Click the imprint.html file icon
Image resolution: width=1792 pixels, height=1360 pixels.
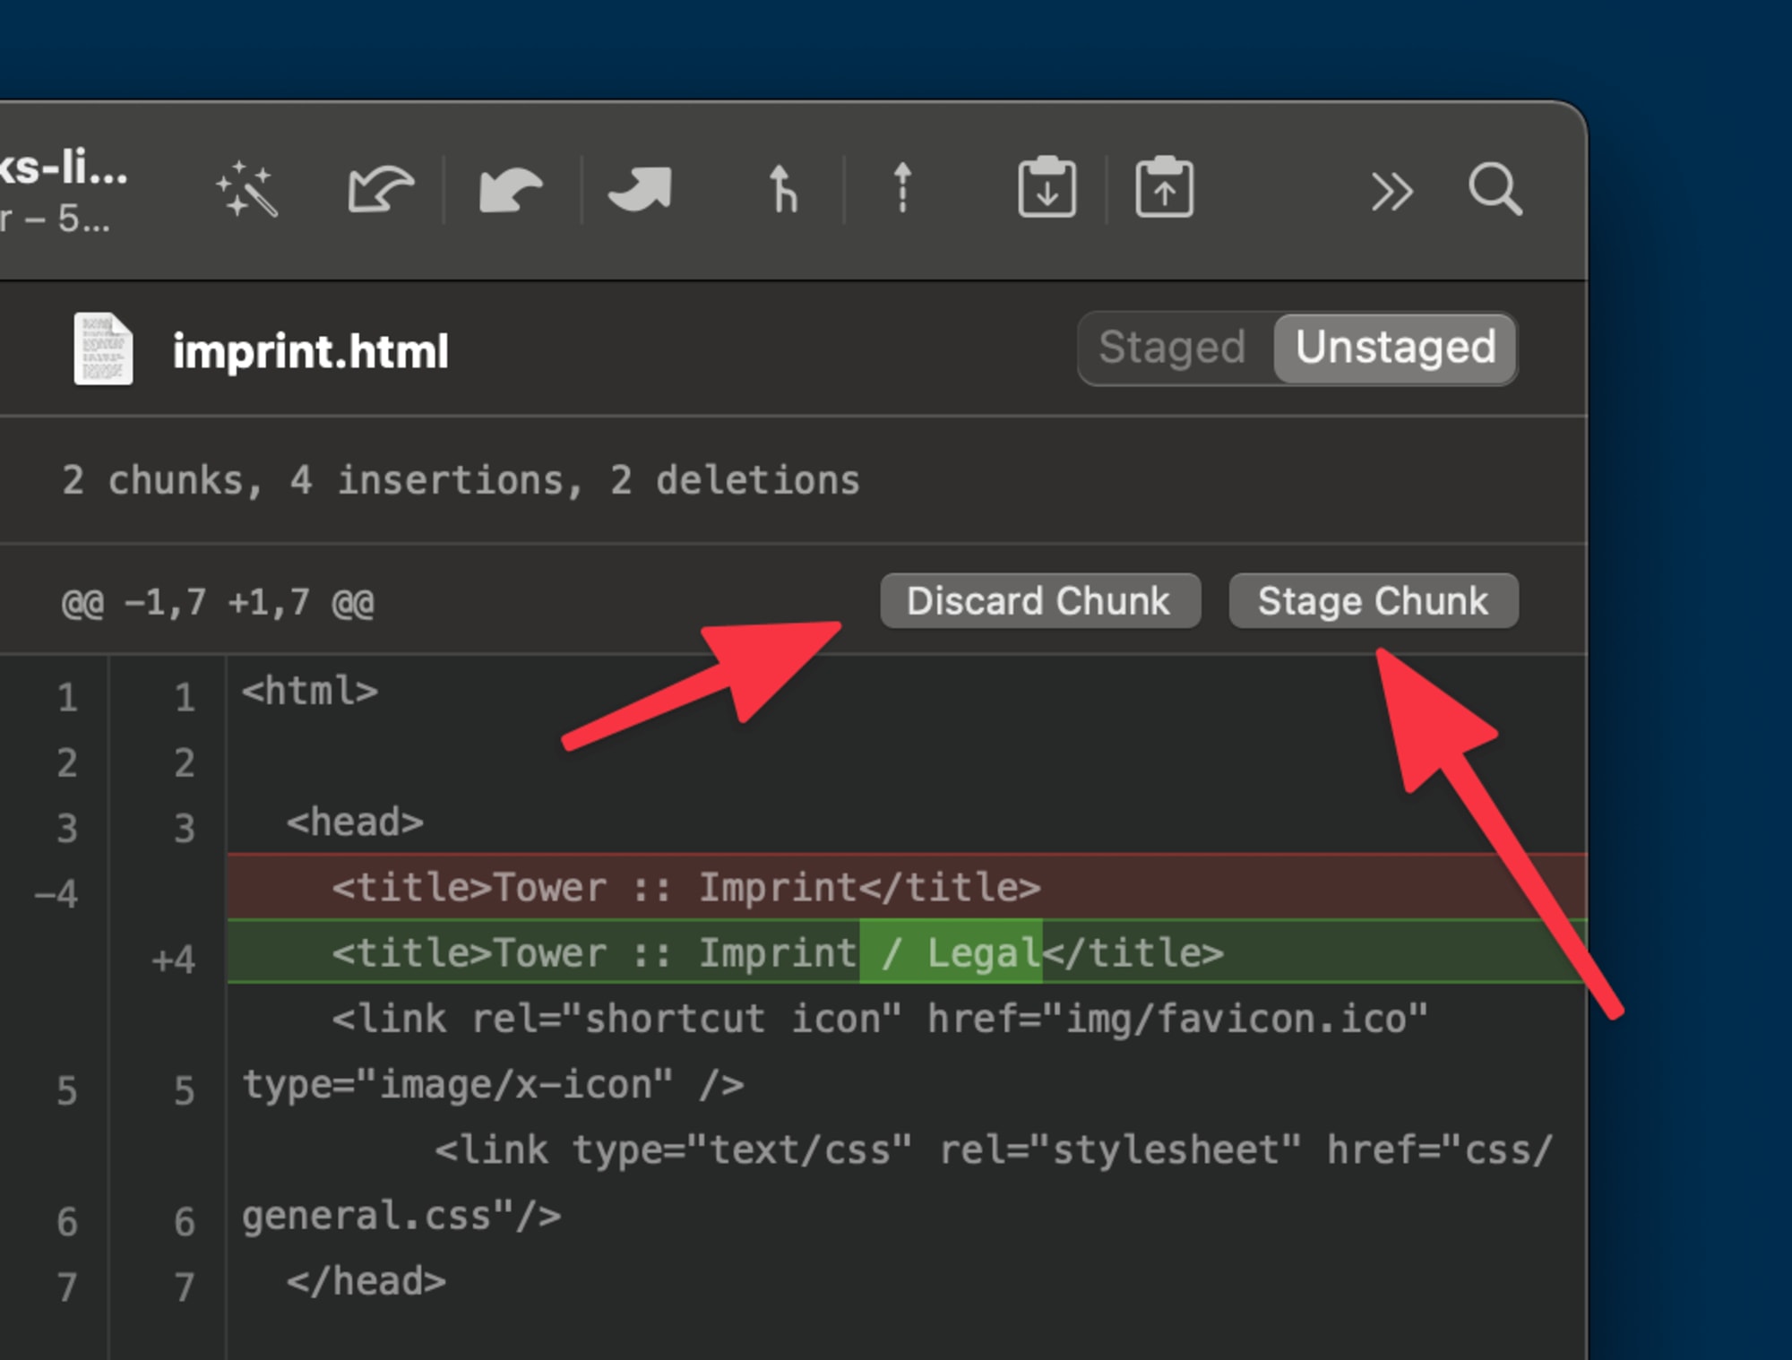click(103, 349)
